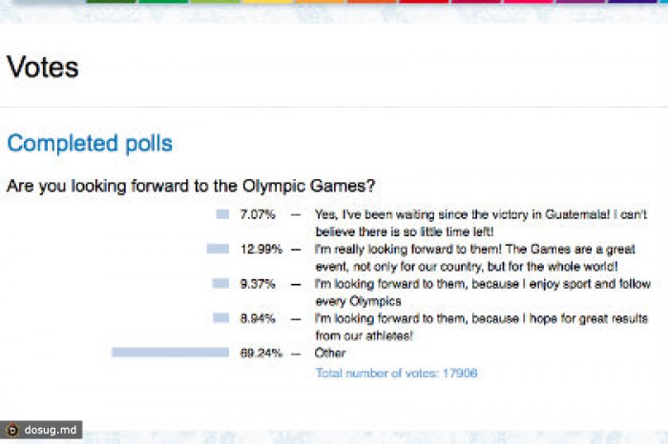This screenshot has width=668, height=444.
Task: Click the 9.37% result bar
Action: pyautogui.click(x=220, y=283)
